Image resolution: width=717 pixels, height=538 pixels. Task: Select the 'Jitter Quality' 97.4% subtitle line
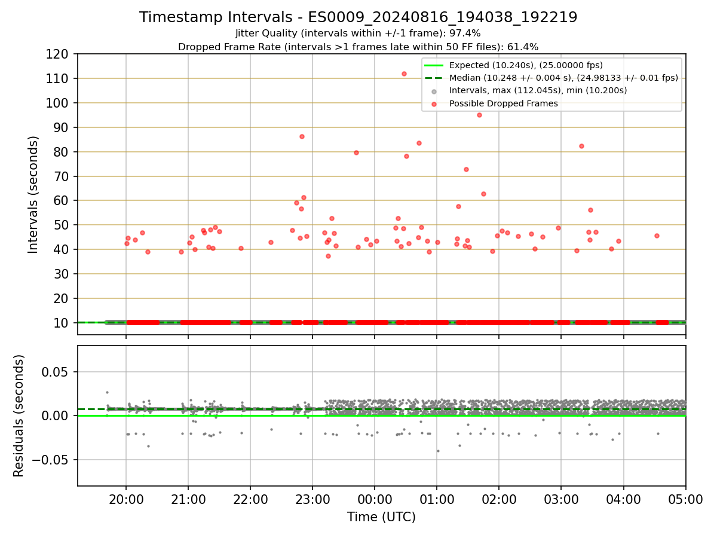pyautogui.click(x=358, y=33)
